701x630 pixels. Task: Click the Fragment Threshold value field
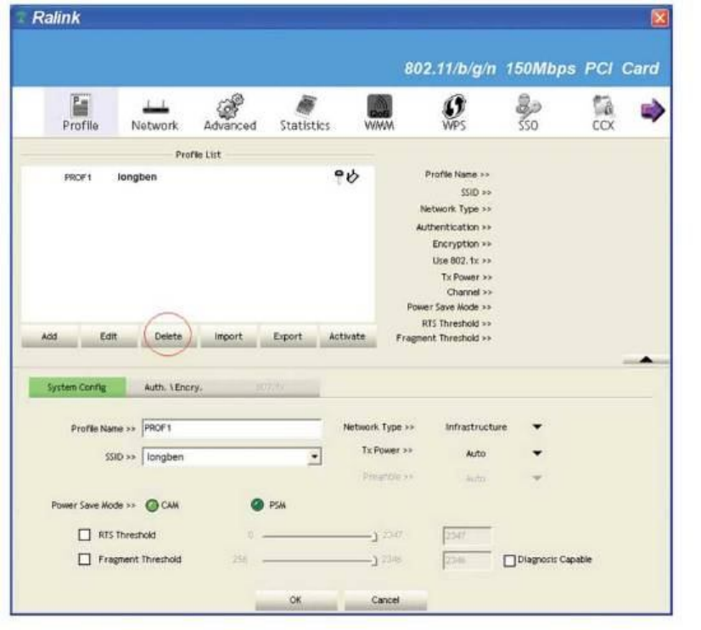pos(467,560)
